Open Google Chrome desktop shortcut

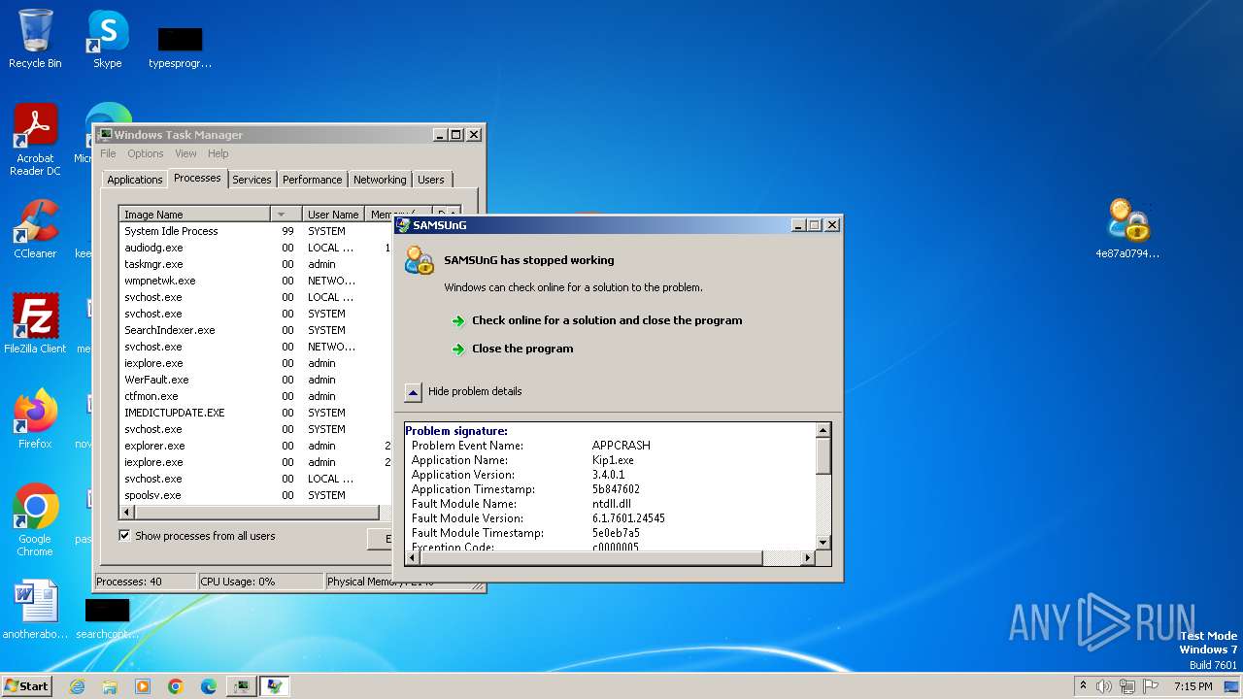35,519
